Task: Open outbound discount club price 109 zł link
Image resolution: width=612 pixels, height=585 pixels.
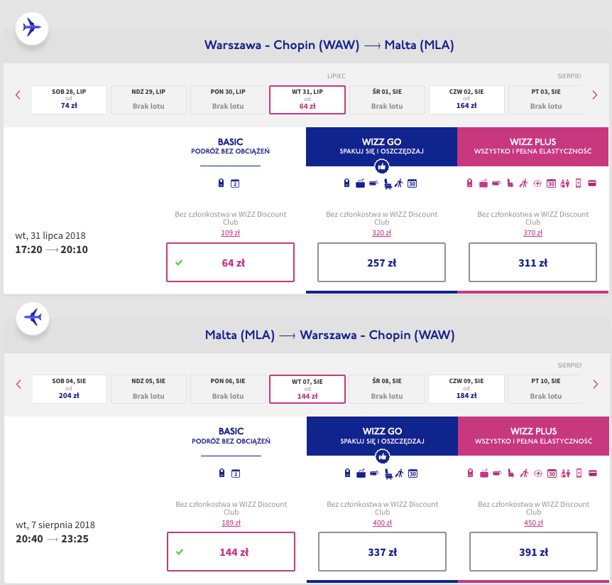Action: tap(230, 233)
